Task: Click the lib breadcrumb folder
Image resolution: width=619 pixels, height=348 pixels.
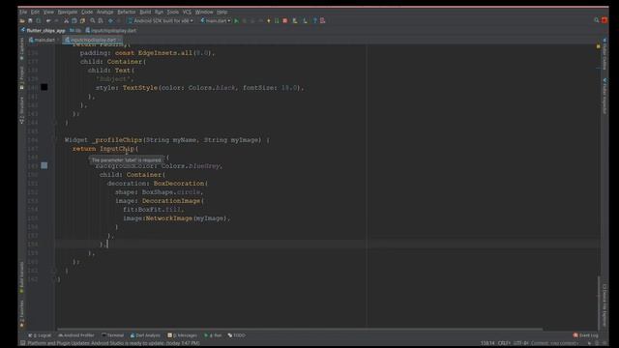Action: pyautogui.click(x=75, y=30)
